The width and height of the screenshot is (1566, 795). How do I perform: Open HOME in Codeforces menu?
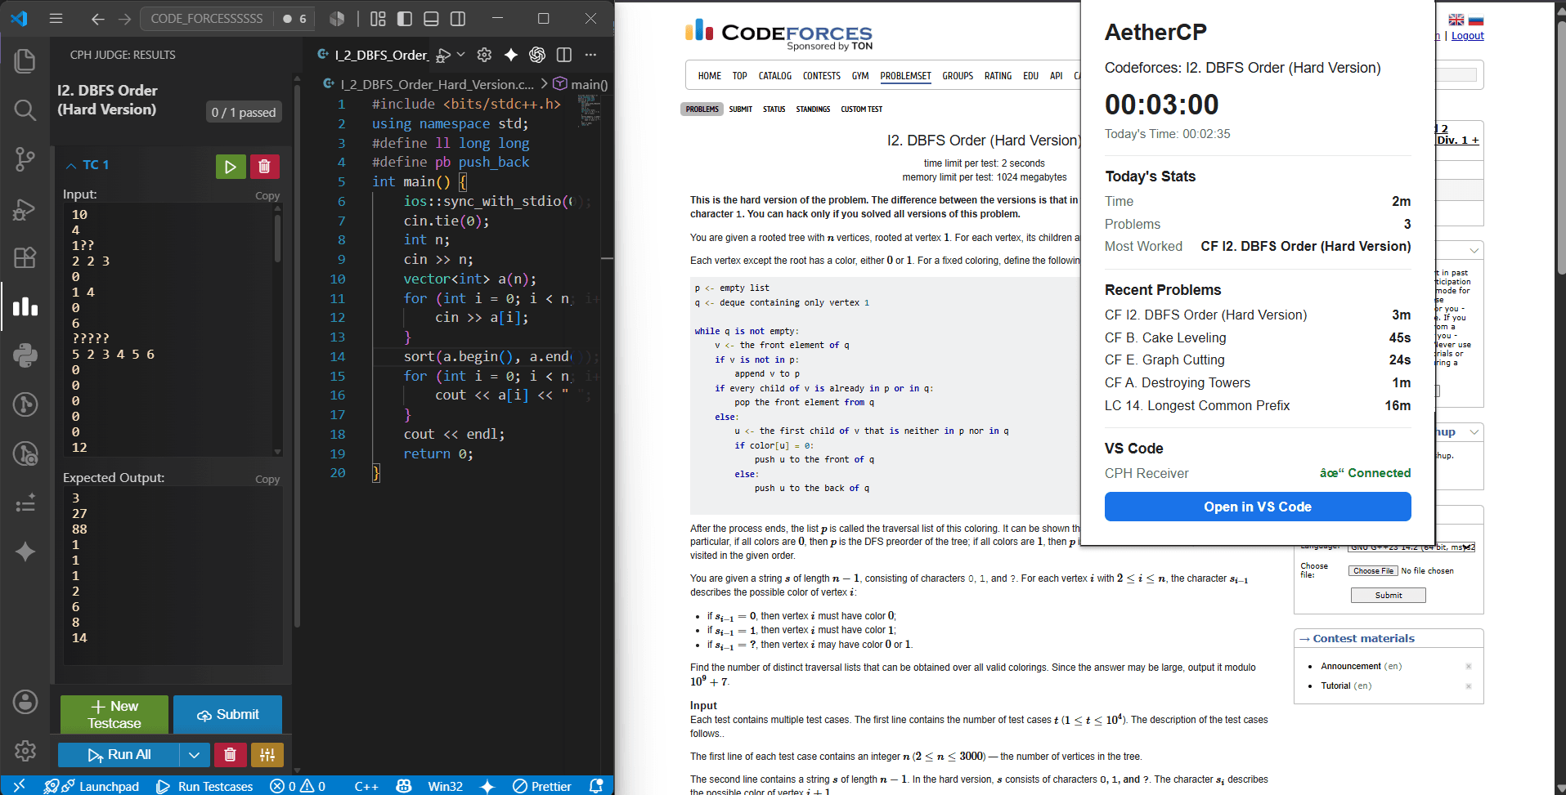pyautogui.click(x=709, y=76)
